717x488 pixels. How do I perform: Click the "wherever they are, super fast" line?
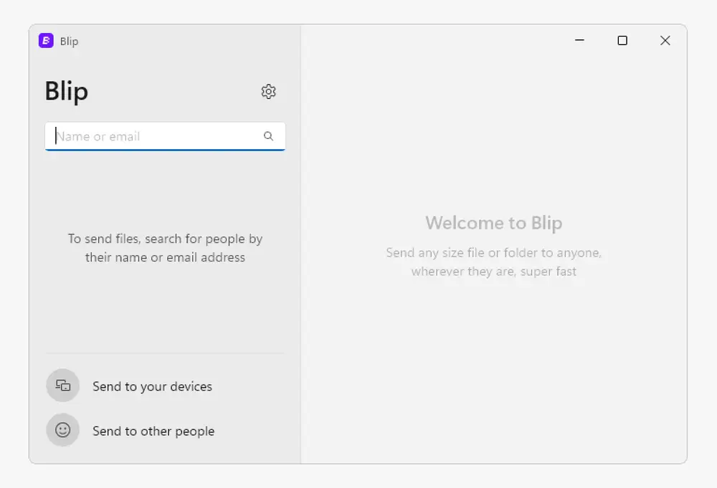point(493,272)
